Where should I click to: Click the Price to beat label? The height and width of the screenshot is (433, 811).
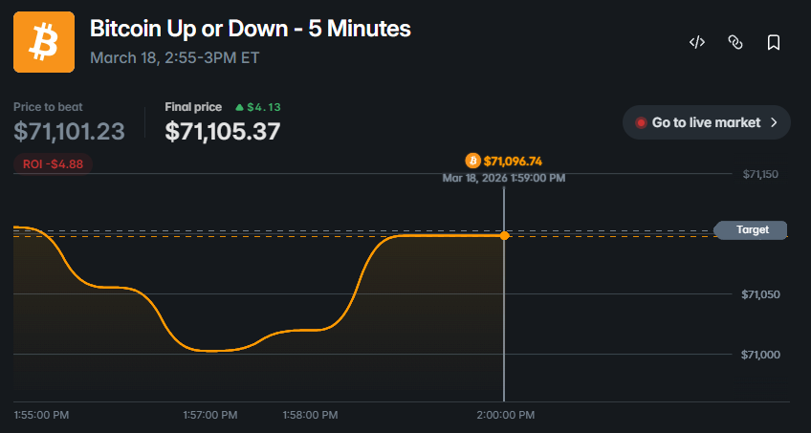tap(48, 107)
